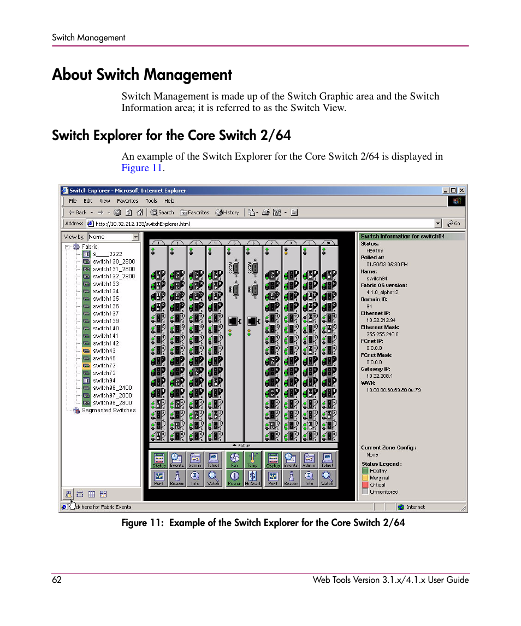Viewport: 521px width, 626px height.
Task: Click Status button in the left switch panel
Action: coord(159,460)
